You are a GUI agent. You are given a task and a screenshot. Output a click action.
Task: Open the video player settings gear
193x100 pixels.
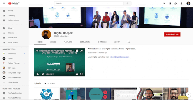[77, 74]
